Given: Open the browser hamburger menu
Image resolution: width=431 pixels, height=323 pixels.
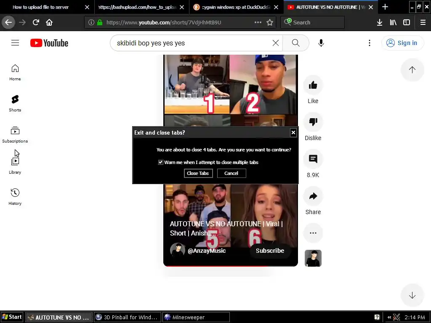Looking at the screenshot, I should pos(423,23).
